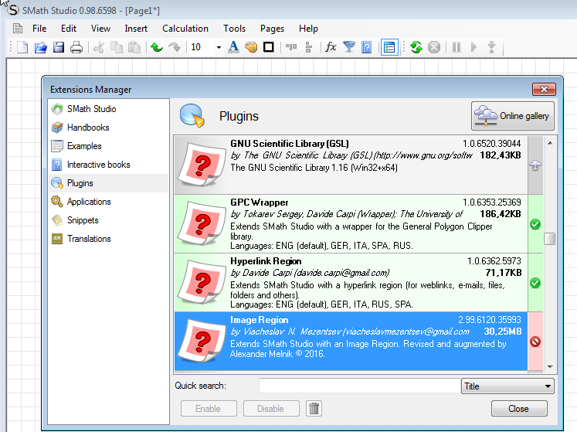Open the Tools menu
The image size is (577, 432).
point(234,29)
